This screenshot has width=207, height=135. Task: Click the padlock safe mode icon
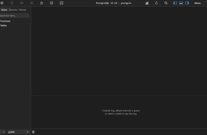coord(42,3)
